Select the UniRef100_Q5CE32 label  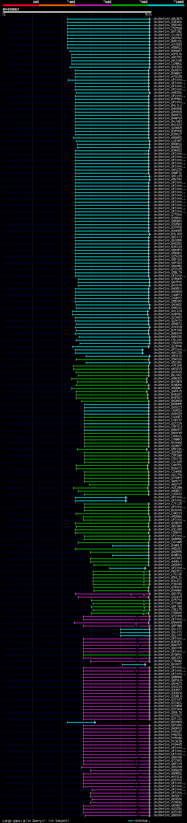click(168, 356)
